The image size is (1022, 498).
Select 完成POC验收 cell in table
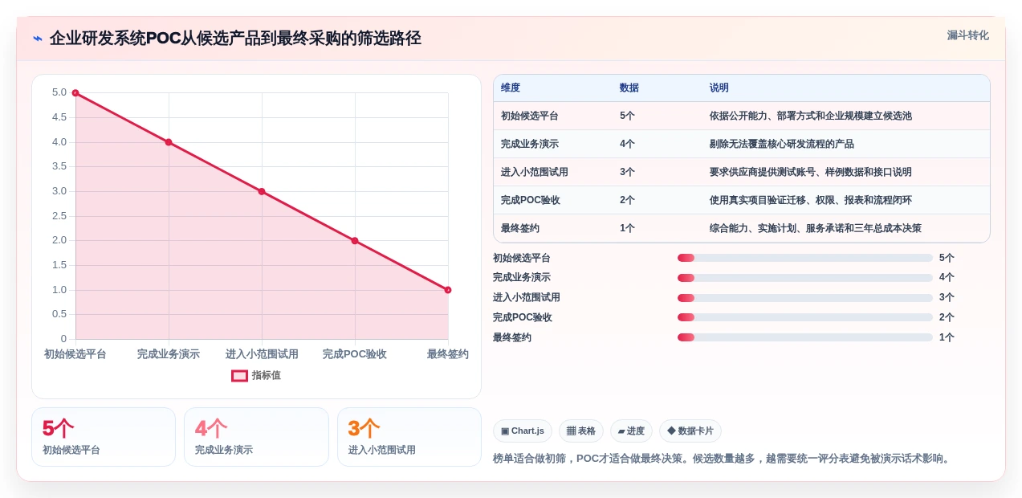pos(531,200)
